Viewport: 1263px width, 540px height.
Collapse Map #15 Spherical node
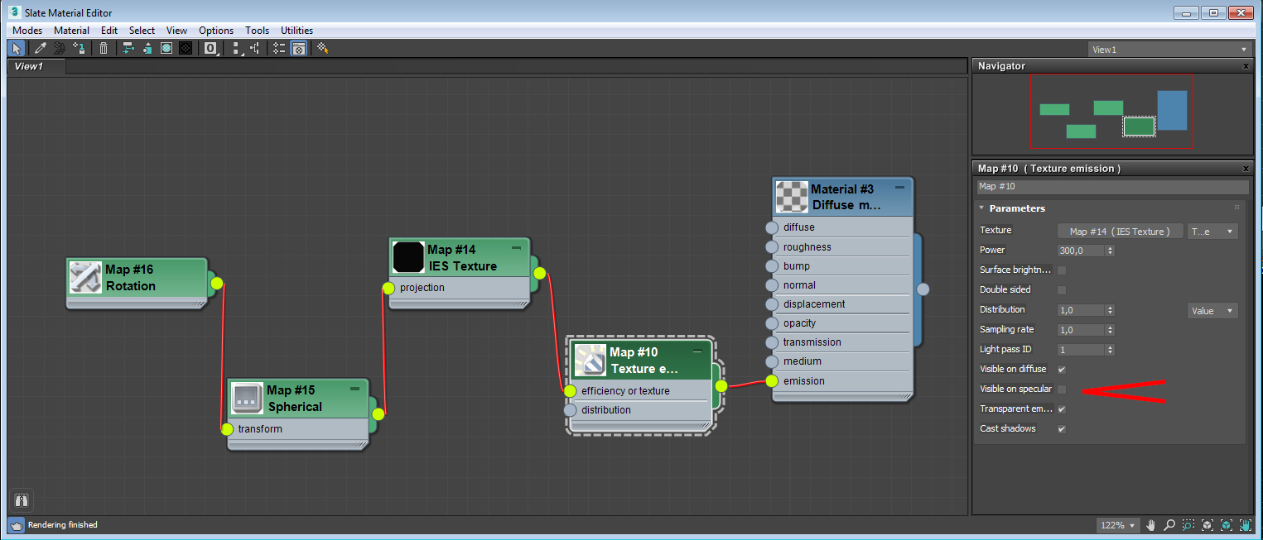click(354, 388)
